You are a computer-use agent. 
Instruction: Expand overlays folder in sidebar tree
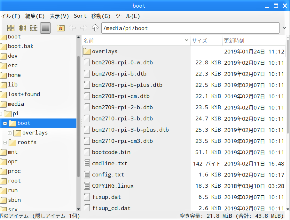[10, 133]
